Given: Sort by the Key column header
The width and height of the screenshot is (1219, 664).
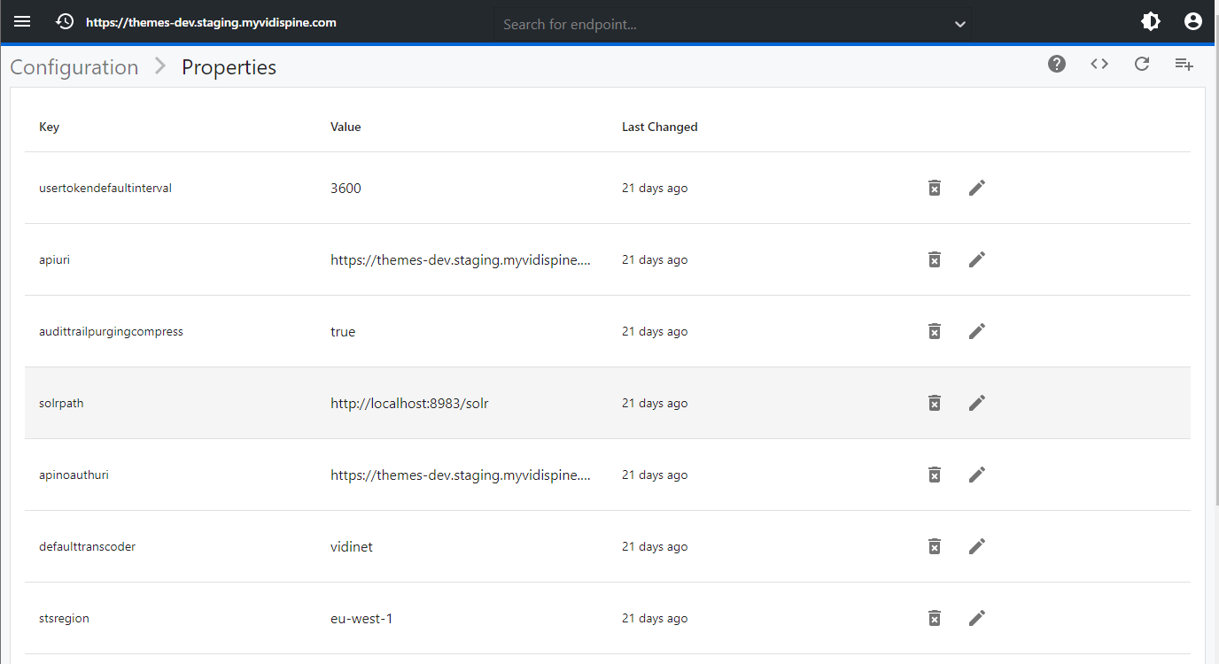Looking at the screenshot, I should (x=50, y=127).
